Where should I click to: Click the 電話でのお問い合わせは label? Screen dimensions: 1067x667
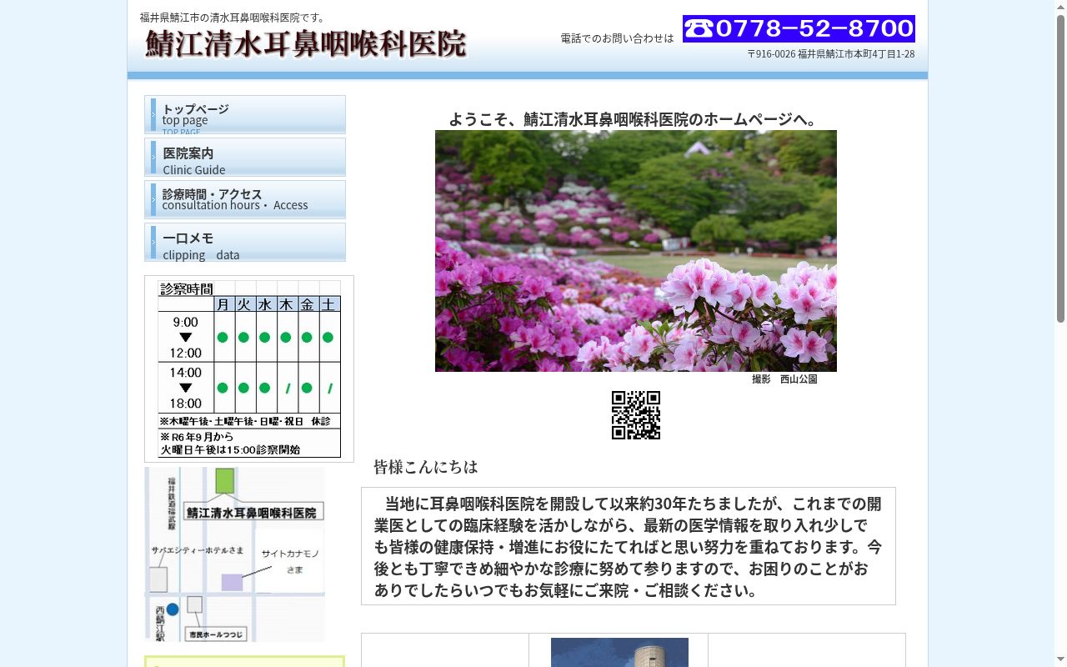tap(617, 38)
